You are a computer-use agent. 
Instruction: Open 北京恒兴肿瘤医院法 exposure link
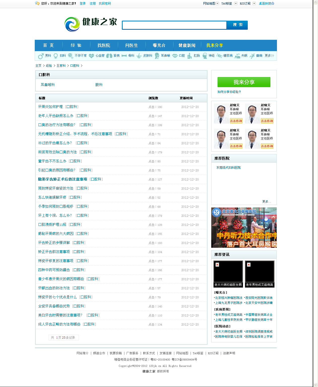point(229,298)
